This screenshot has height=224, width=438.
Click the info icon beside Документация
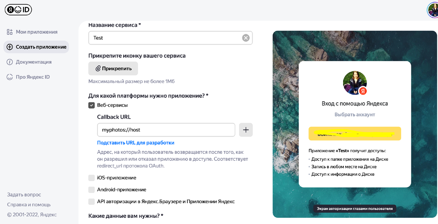[10, 62]
